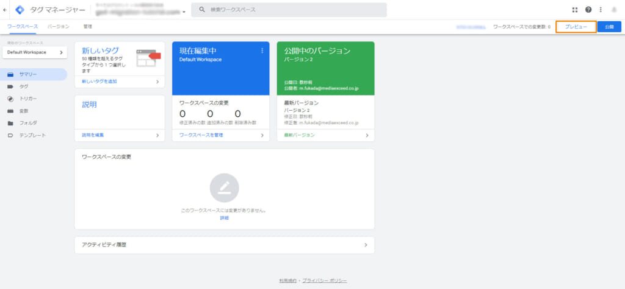625x289 pixels.
Task: Click the 説明を編集 link
Action: tap(93, 135)
